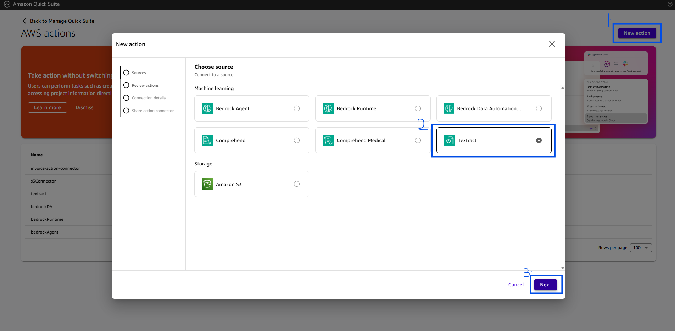
Task: Click the Comprehend service icon
Action: click(207, 140)
